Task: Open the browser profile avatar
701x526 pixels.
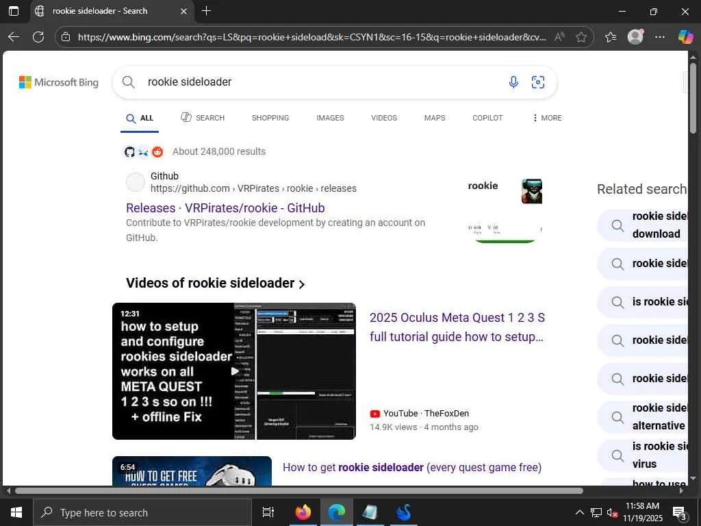Action: [635, 37]
